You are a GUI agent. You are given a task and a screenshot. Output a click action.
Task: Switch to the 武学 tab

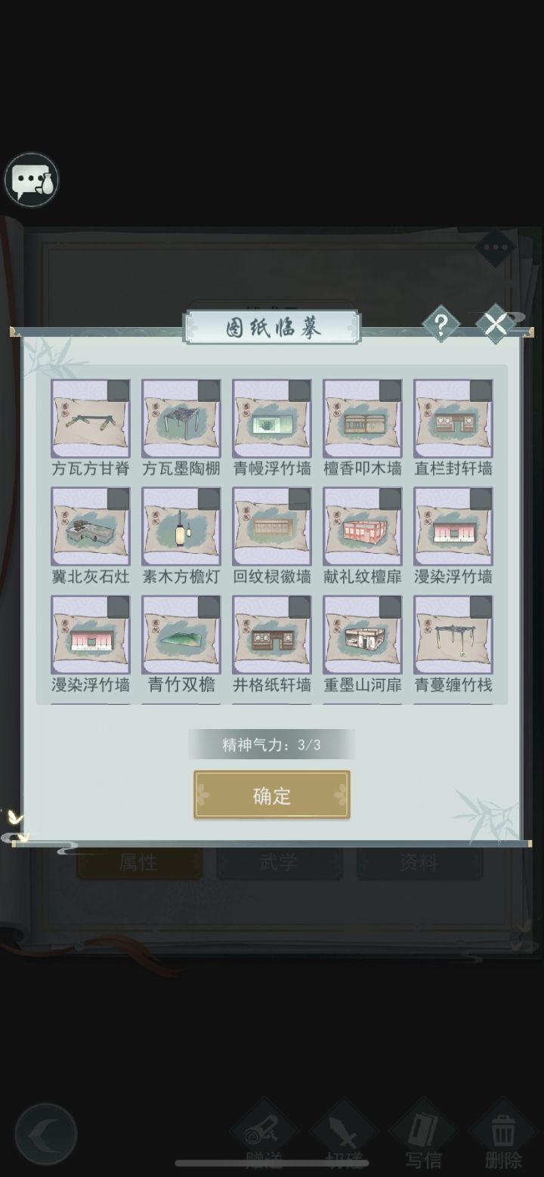point(280,862)
